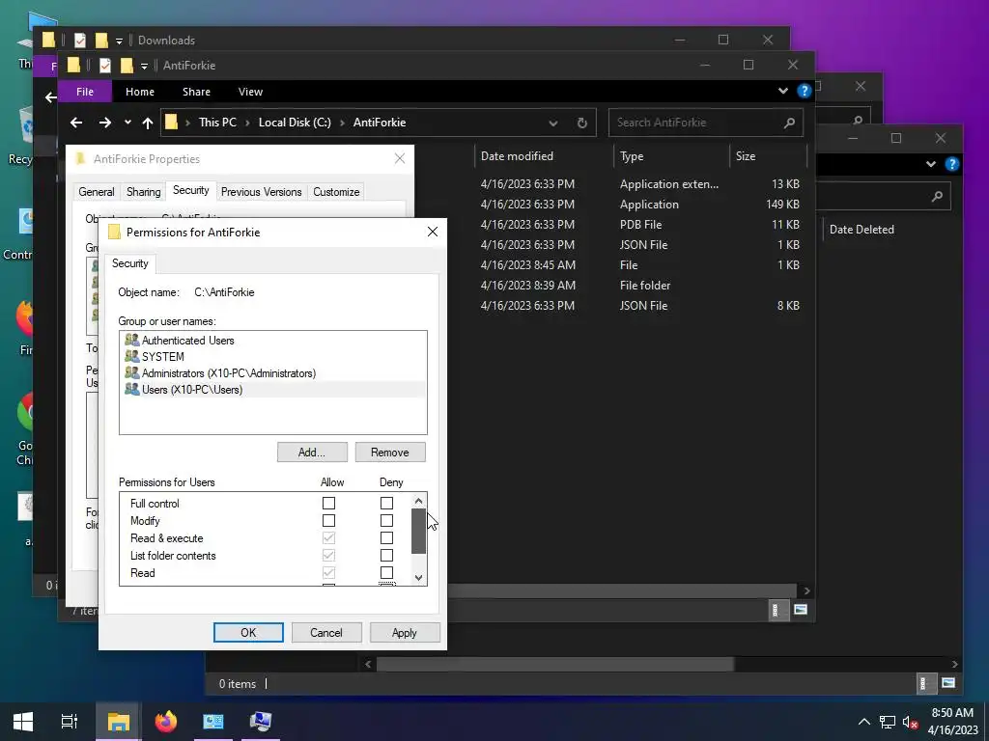Go up one folder level
Screen dimensions: 989x741
(148, 123)
